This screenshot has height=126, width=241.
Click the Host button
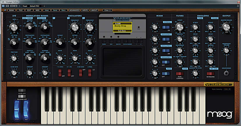point(47,10)
